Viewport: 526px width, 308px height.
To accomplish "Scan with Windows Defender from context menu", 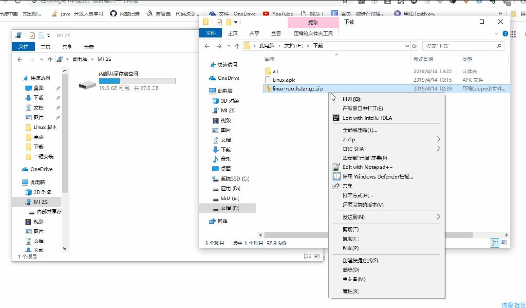I will tap(386, 176).
